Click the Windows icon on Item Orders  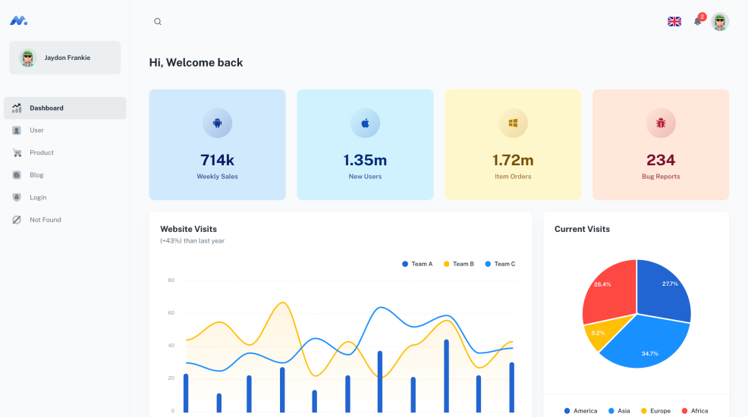click(513, 123)
